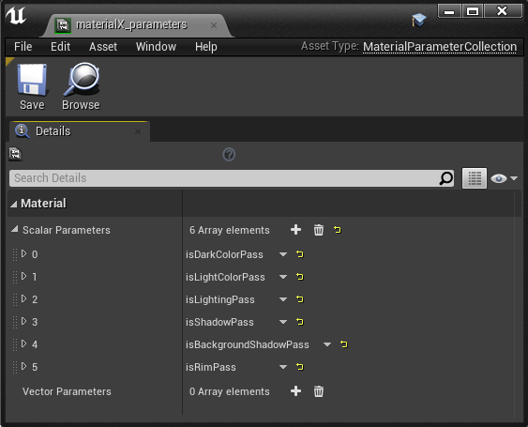528x427 pixels.
Task: Reset isBackgroundShadowPass to default
Action: pos(344,344)
